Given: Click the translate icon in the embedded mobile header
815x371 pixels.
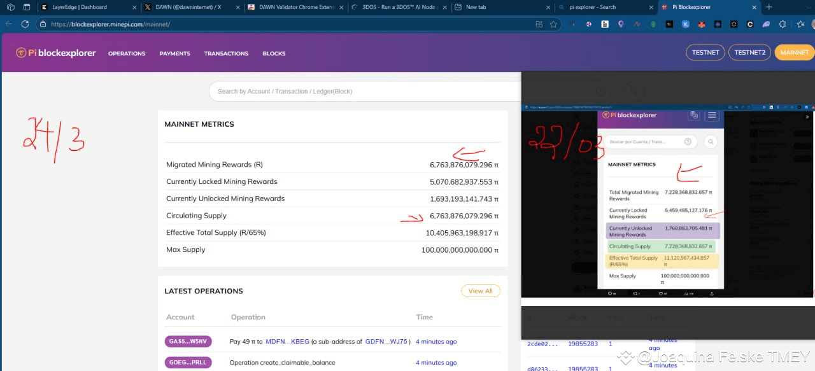Looking at the screenshot, I should 694,115.
